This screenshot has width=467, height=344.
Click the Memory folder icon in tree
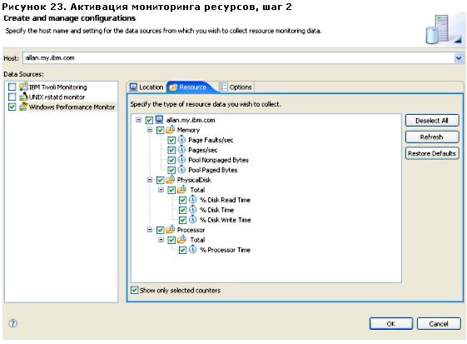171,129
